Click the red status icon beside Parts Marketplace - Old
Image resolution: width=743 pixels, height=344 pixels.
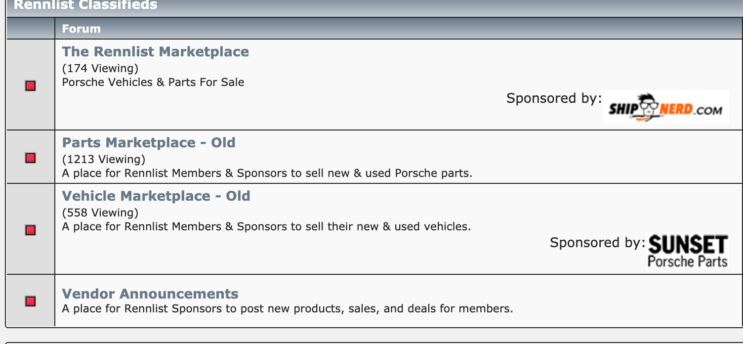31,158
